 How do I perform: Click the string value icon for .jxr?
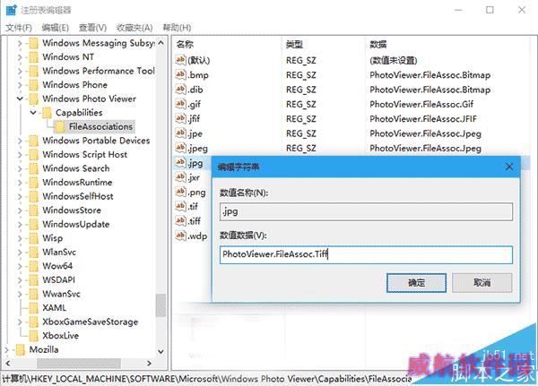[180, 177]
